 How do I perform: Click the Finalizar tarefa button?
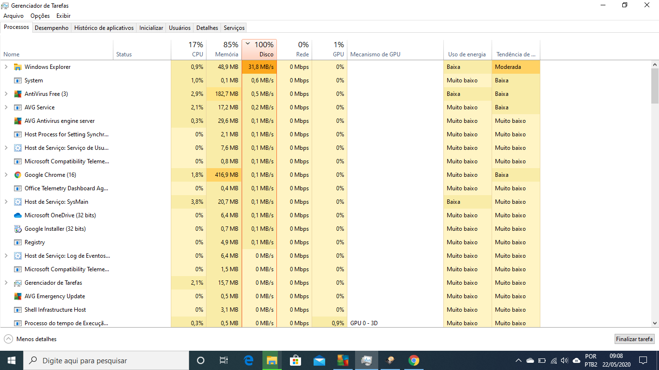pyautogui.click(x=634, y=339)
